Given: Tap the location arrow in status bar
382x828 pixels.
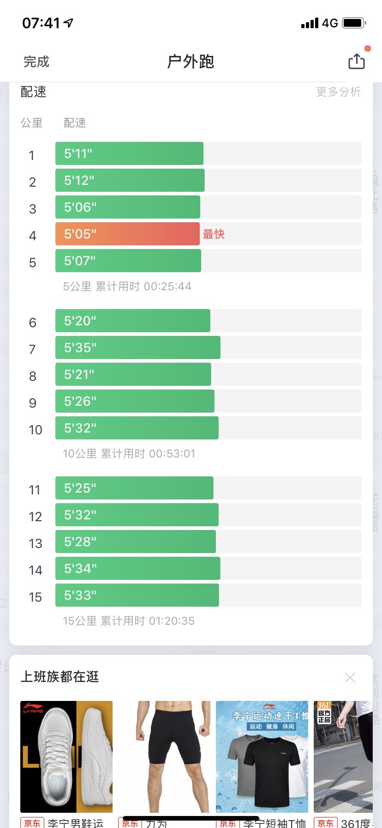Looking at the screenshot, I should tap(69, 23).
